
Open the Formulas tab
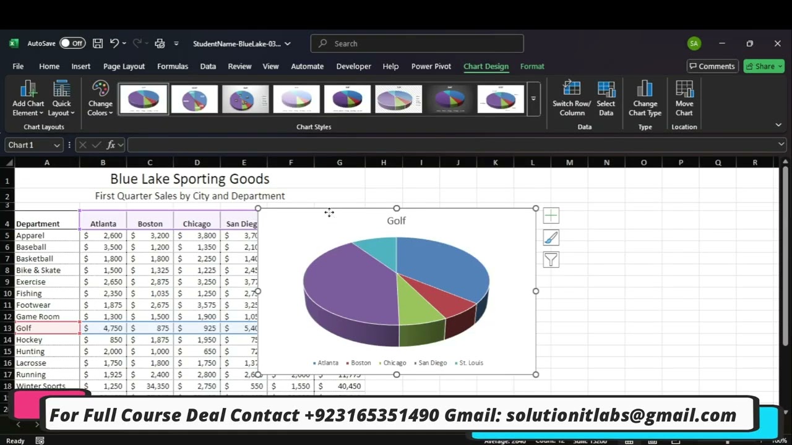coord(173,66)
